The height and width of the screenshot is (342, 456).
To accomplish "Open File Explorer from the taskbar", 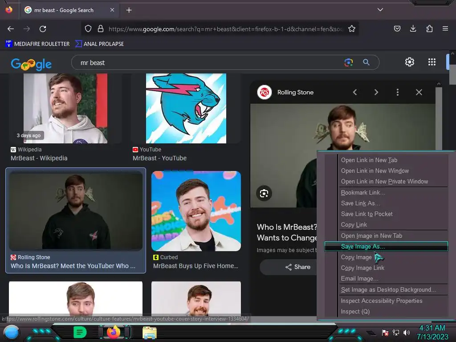I will point(150,333).
